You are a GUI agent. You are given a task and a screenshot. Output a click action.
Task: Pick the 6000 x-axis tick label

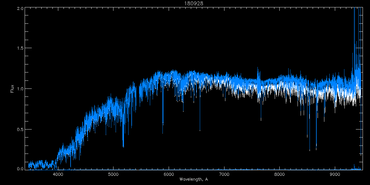pyautogui.click(x=169, y=174)
